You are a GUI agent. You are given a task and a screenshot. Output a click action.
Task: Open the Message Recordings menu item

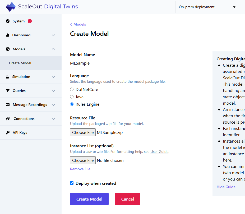coord(31,105)
